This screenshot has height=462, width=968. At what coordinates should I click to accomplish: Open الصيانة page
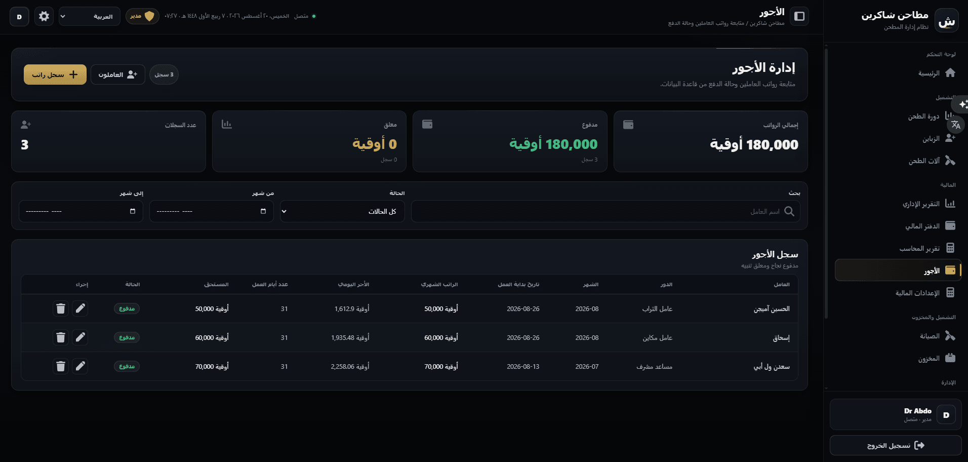(x=898, y=336)
